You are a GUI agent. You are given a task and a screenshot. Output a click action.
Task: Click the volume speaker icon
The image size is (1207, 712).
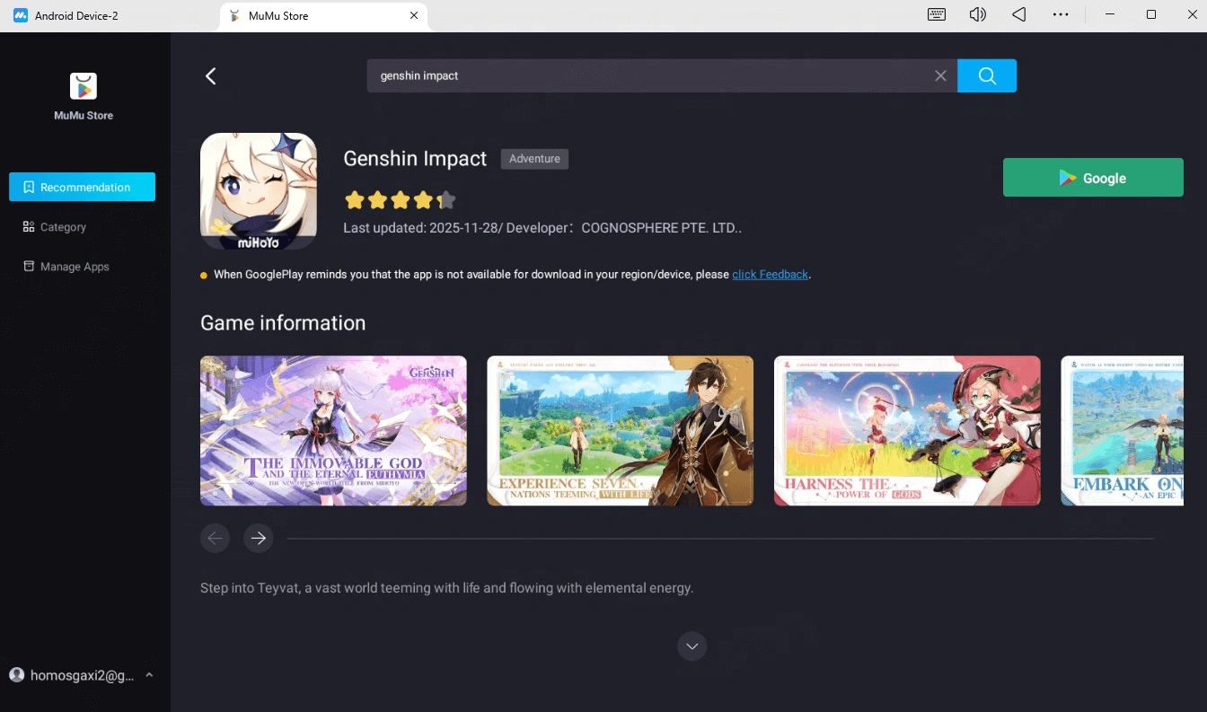tap(978, 15)
